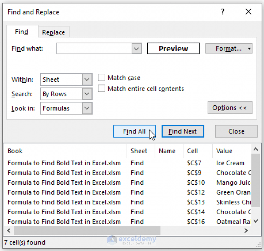Close the Find and Replace dialog
Screen dimensions: 264x251
pyautogui.click(x=249, y=12)
